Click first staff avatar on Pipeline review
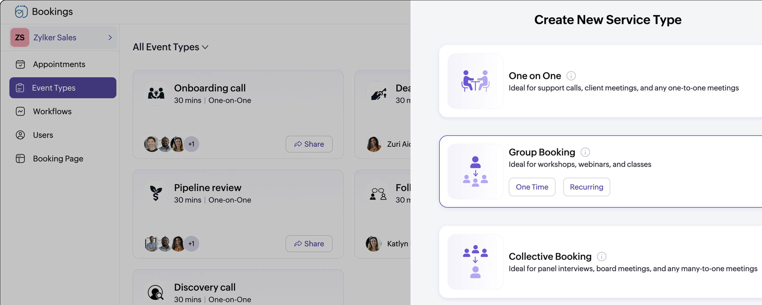This screenshot has height=305, width=762. point(151,244)
